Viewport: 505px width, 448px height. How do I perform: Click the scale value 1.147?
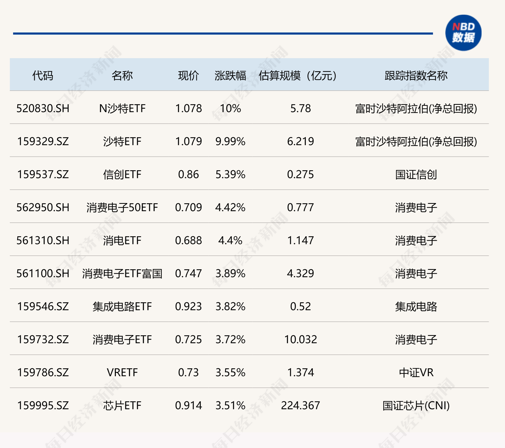pyautogui.click(x=300, y=241)
